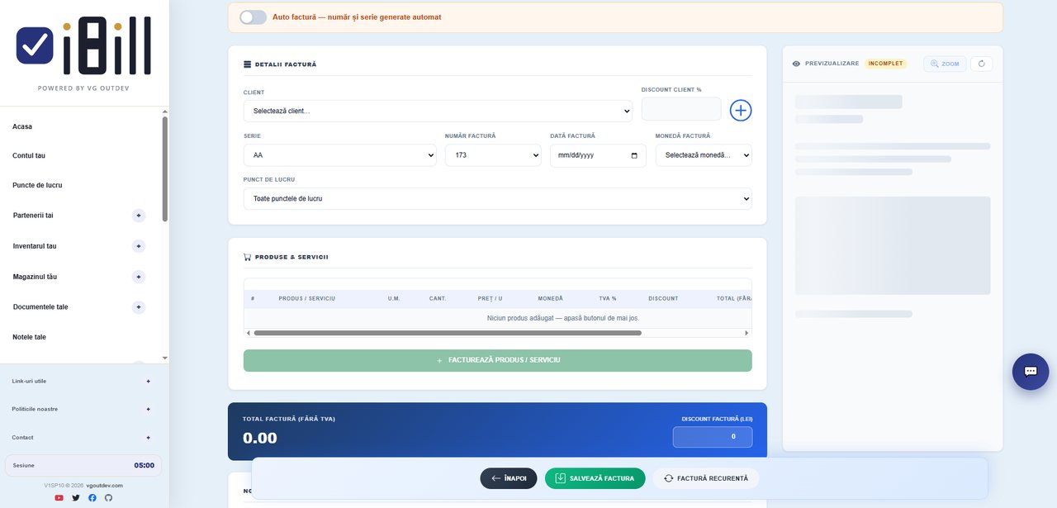The image size is (1057, 508).
Task: Click Facturează produs / serviciu button
Action: pos(498,360)
